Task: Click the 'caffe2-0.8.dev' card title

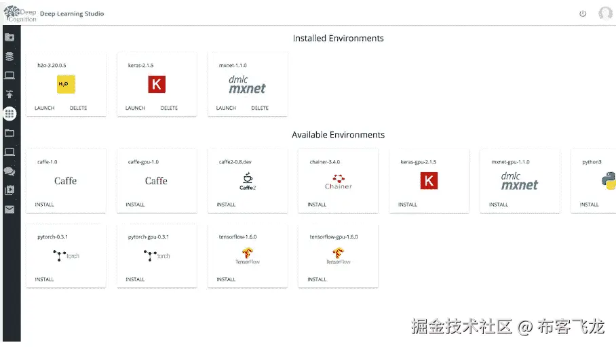Action: point(235,162)
